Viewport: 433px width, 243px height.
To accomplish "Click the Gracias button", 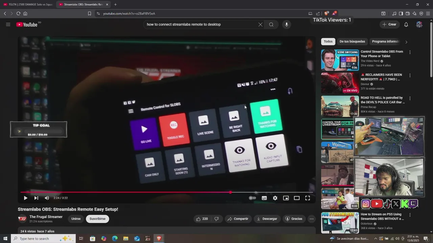I will tap(294, 219).
